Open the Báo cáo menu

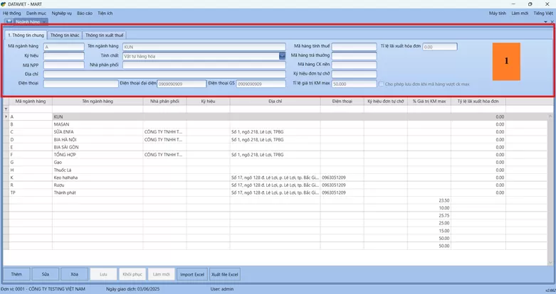85,13
